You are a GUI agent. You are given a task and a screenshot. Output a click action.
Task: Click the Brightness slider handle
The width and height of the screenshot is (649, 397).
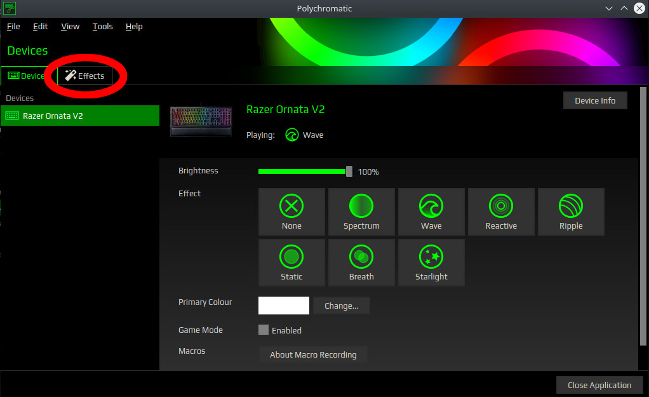point(349,172)
